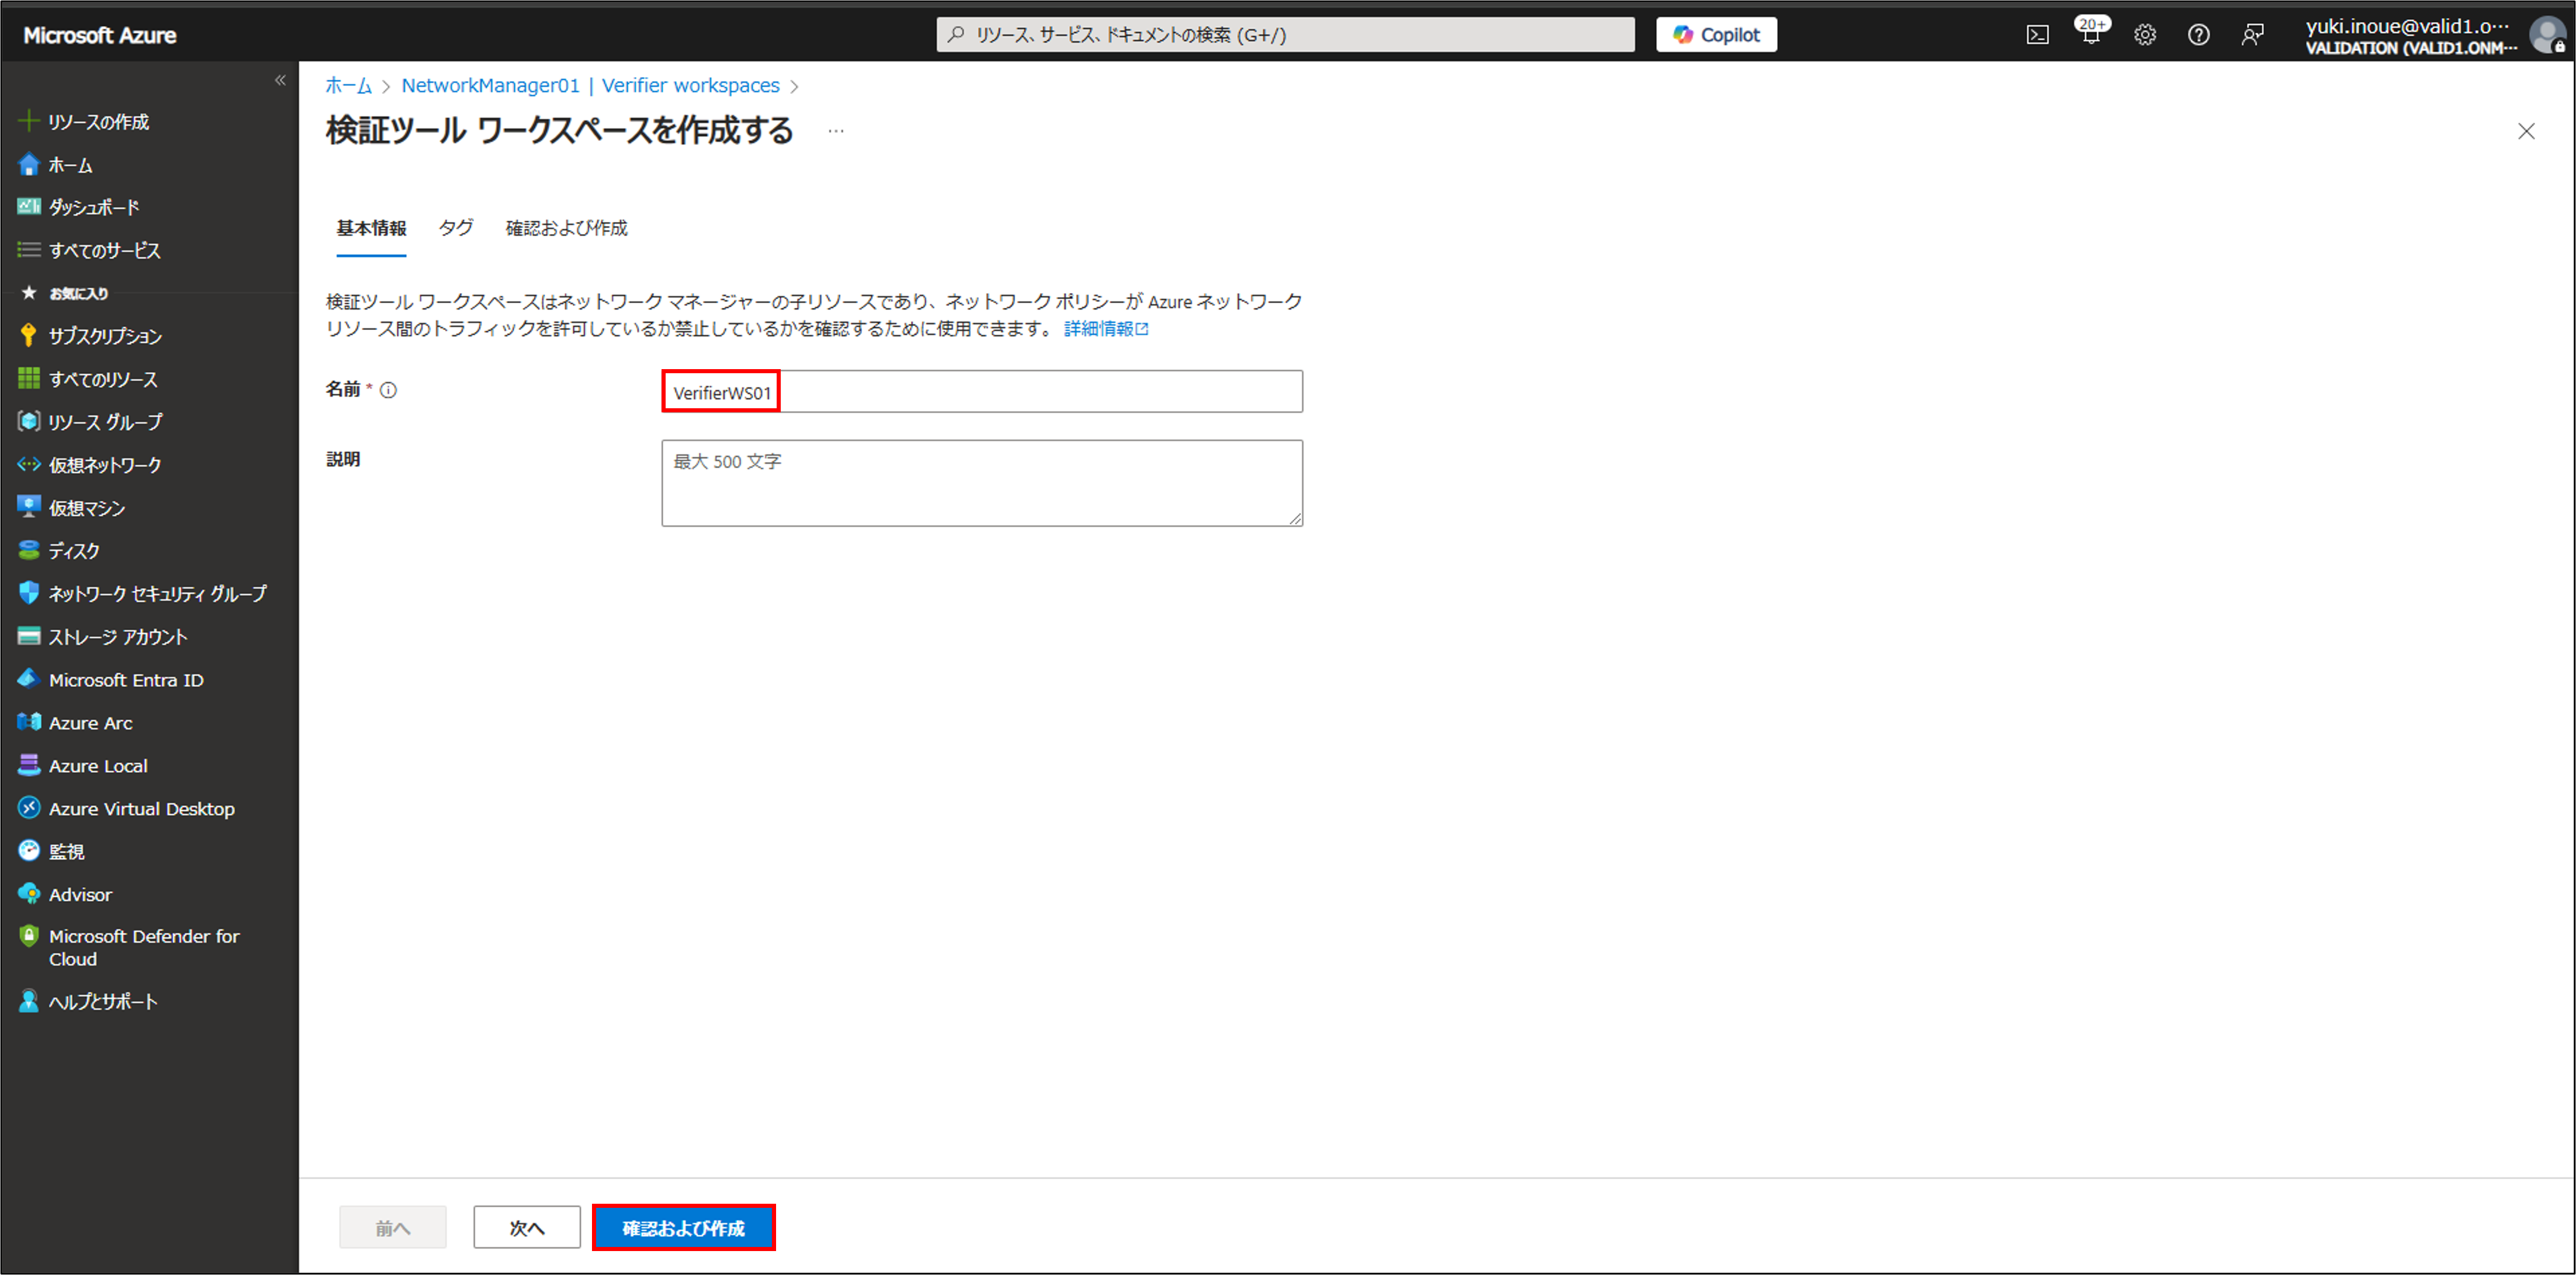Open Microsoft Defender for Cloud icon
Viewport: 2576px width, 1275px height.
click(x=29, y=936)
